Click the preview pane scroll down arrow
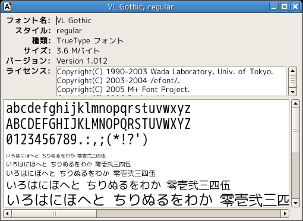The height and width of the screenshot is (221, 303). [x=295, y=203]
